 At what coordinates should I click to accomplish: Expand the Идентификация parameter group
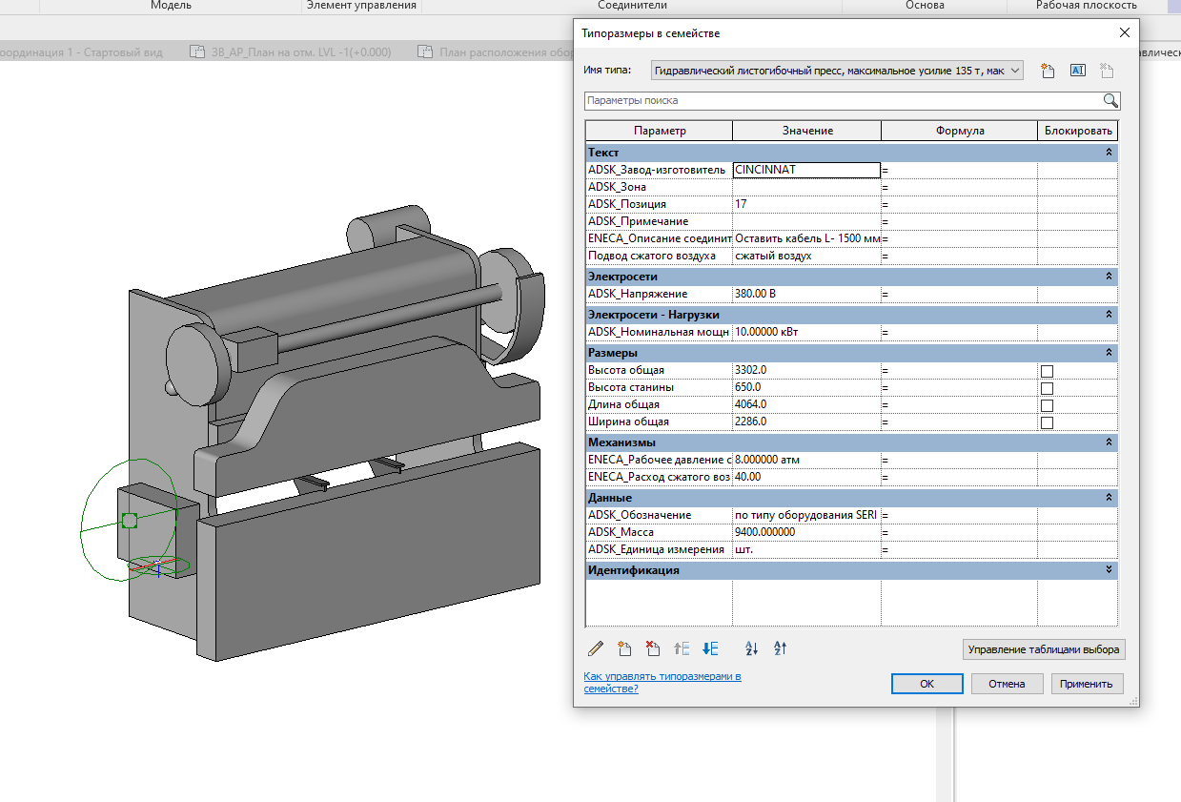pyautogui.click(x=1109, y=570)
